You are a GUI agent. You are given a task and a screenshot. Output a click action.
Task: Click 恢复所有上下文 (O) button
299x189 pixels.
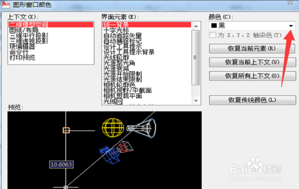tap(252, 76)
